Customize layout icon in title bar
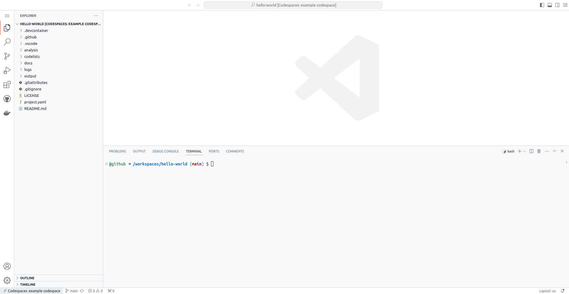Image resolution: width=569 pixels, height=294 pixels. tap(565, 5)
